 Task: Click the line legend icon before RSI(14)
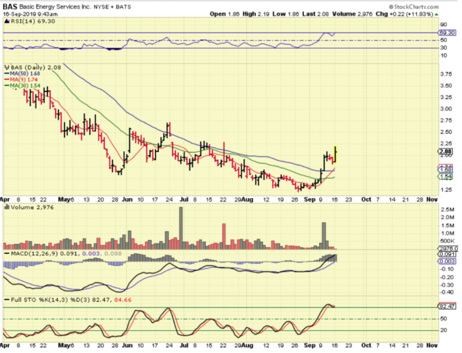point(7,21)
